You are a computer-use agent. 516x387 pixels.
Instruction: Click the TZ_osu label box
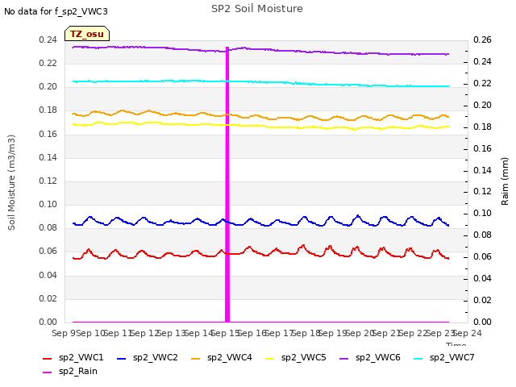(87, 34)
